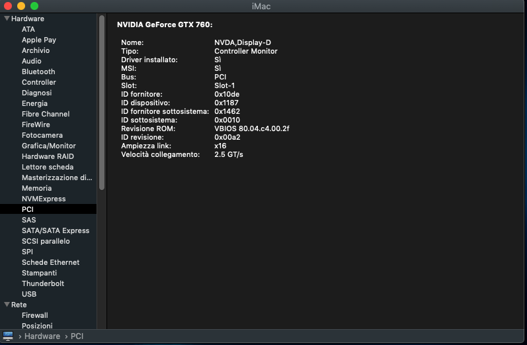Image resolution: width=527 pixels, height=345 pixels.
Task: Minimize the iMac window with yellow button
Action: pyautogui.click(x=21, y=6)
